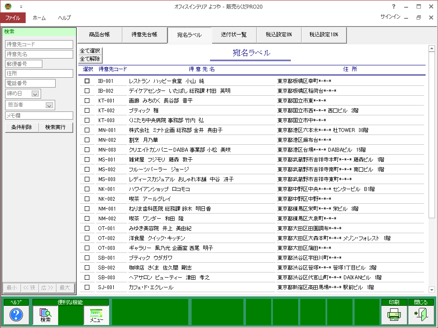The height and width of the screenshot is (328, 438).
Task: Click the 住 所 column header
Action: click(350, 69)
